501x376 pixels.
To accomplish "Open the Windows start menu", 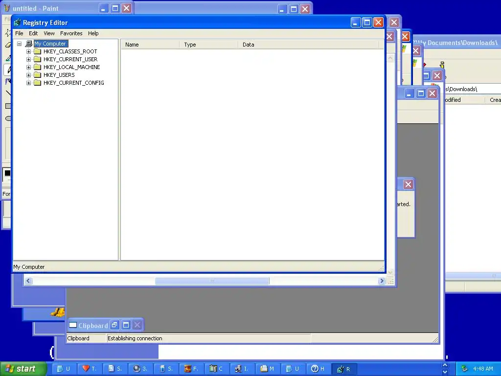I will pyautogui.click(x=23, y=369).
